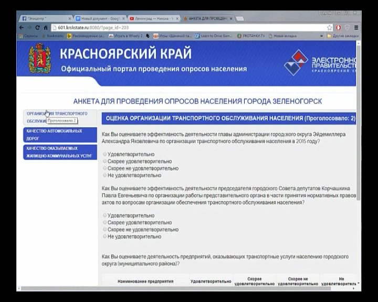Focus the address bar with 601.krskstate.ru URL
Screen dimensions: 378x302
(188, 28)
